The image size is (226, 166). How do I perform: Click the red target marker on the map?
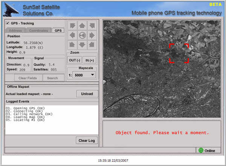tap(179, 53)
